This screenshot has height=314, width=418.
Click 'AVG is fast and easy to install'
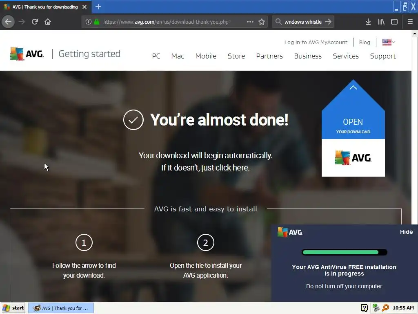click(x=206, y=209)
